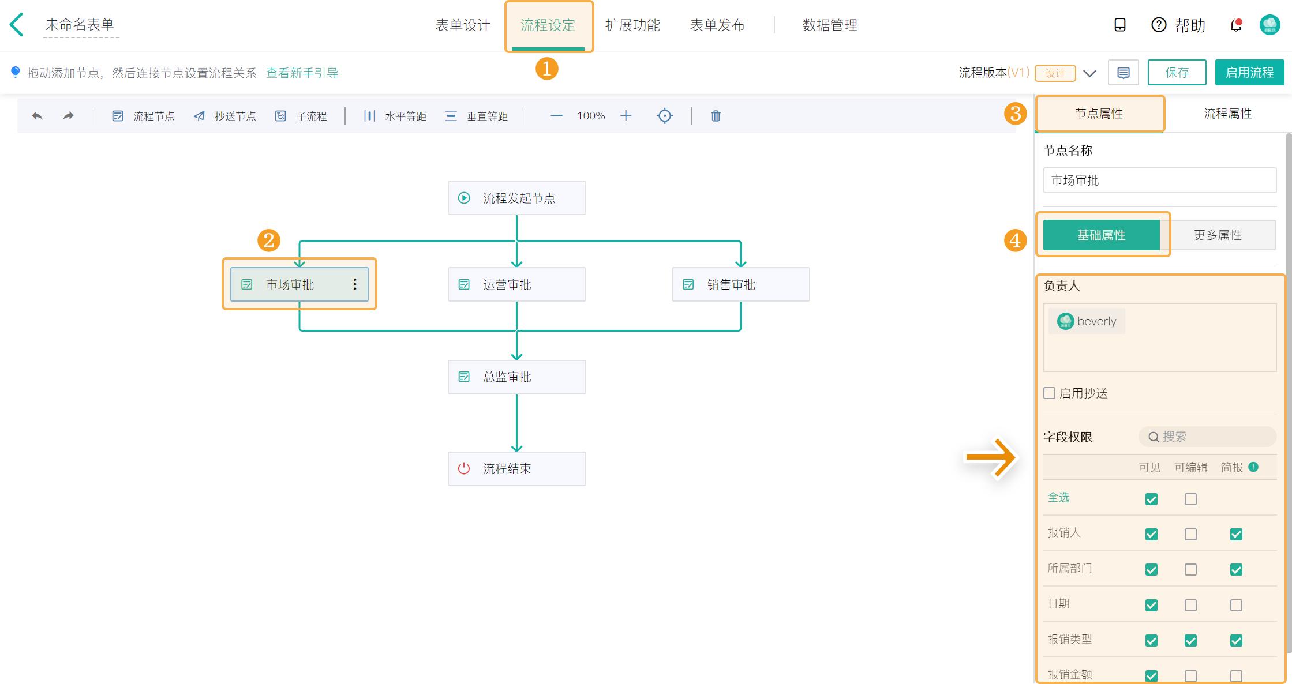Click the 保存 button
The height and width of the screenshot is (684, 1292).
pos(1177,72)
